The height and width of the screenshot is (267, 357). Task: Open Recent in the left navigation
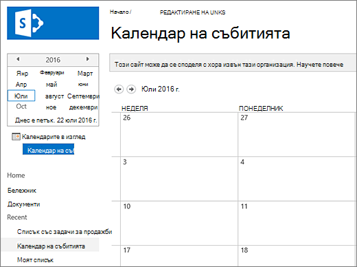point(17,217)
